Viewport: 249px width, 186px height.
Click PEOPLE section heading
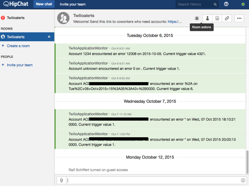[7, 57]
